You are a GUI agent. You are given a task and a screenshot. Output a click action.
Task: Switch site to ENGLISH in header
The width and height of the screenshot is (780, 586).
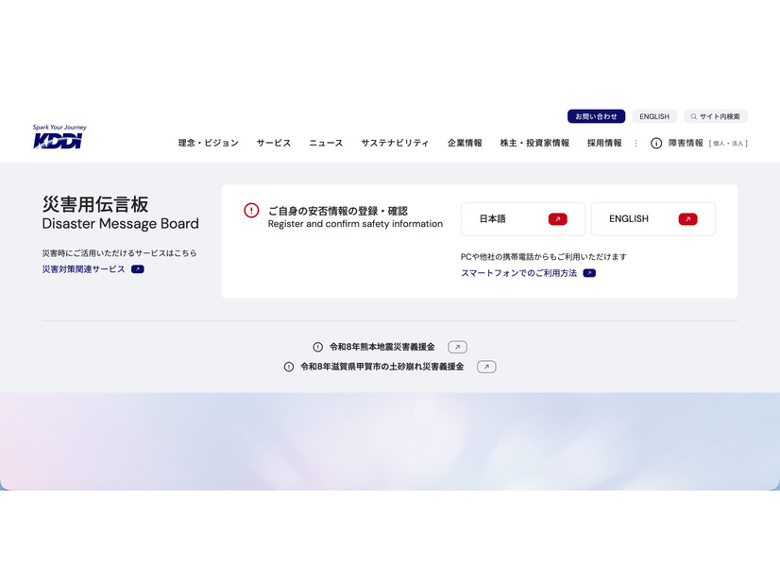pos(654,116)
